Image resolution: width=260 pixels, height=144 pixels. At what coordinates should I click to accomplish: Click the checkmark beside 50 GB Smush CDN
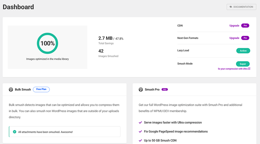(x=140, y=141)
